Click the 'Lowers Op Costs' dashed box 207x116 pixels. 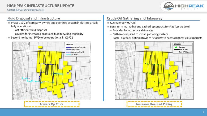pyautogui.click(x=52, y=104)
